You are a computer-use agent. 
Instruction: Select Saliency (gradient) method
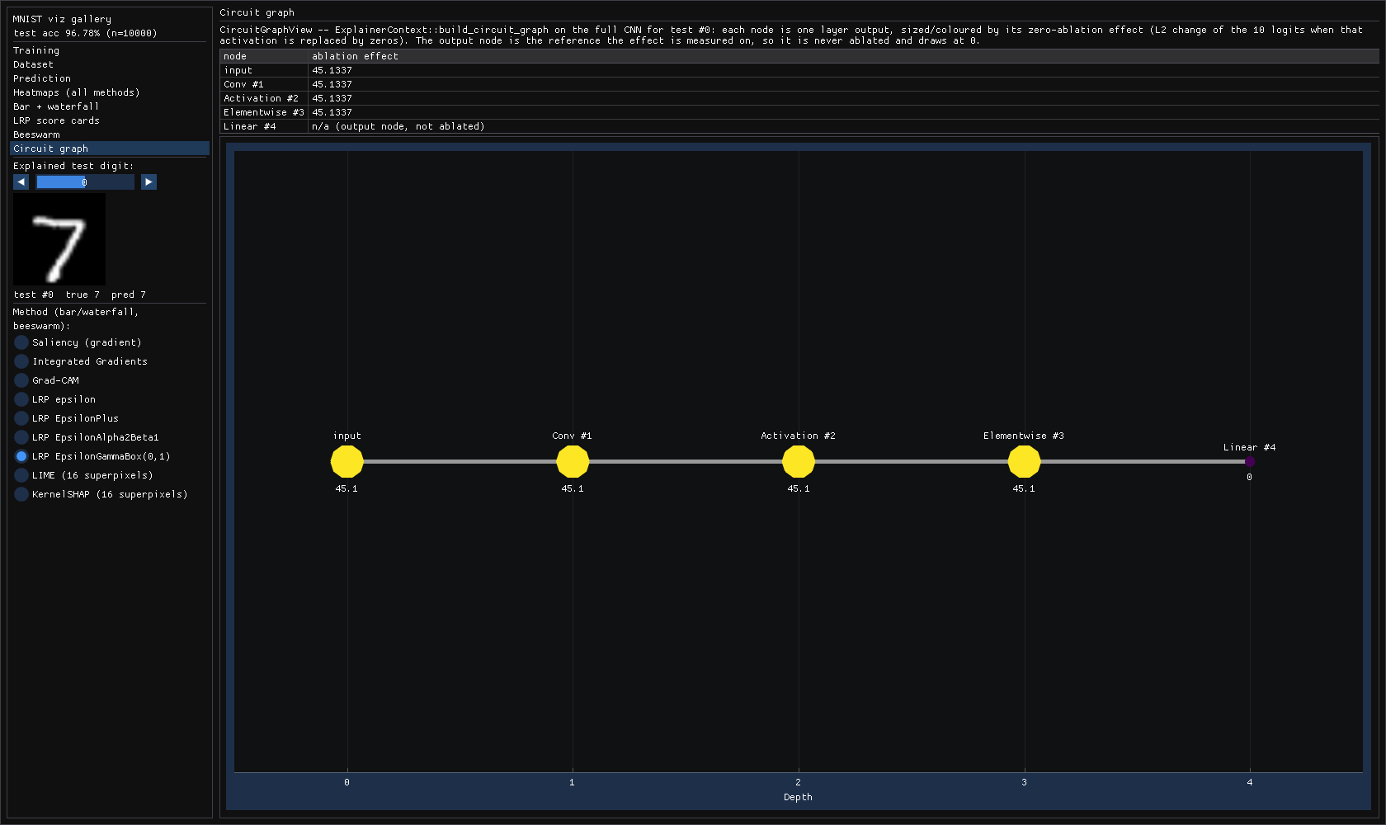[78, 342]
